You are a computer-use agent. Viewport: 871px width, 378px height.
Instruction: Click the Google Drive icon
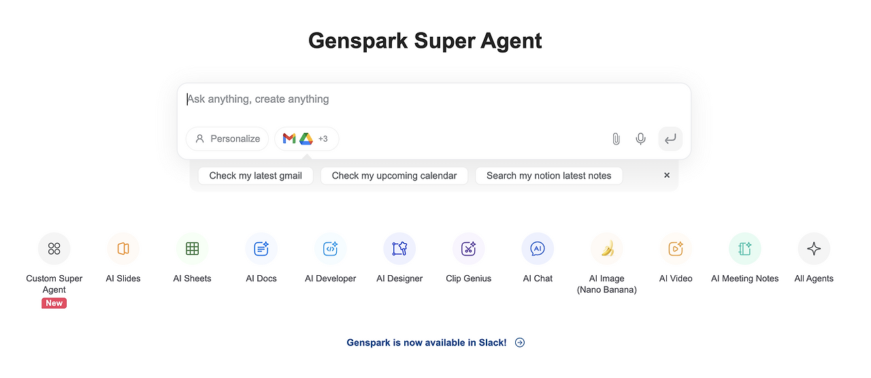[306, 139]
